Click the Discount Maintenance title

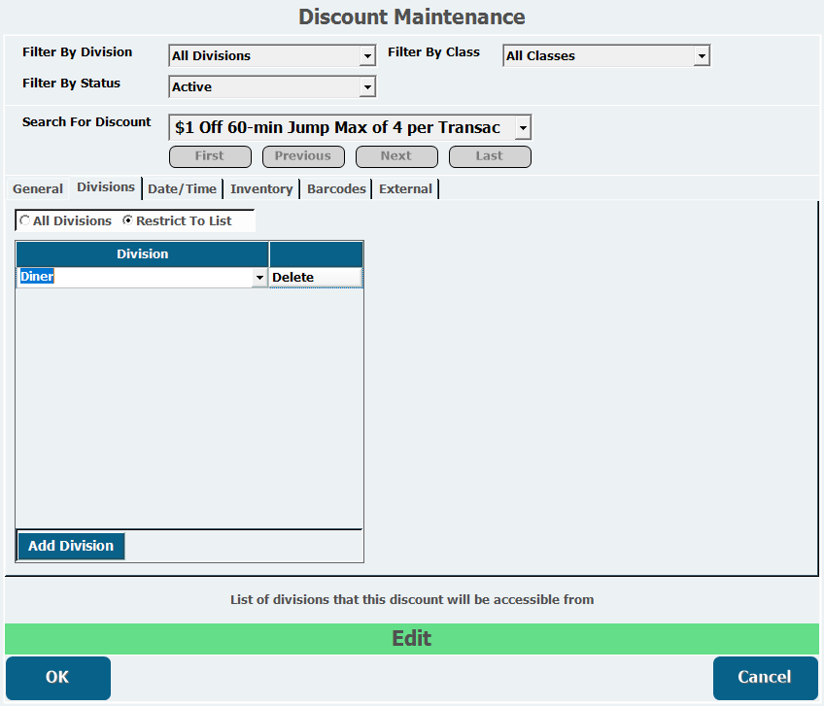click(x=411, y=17)
